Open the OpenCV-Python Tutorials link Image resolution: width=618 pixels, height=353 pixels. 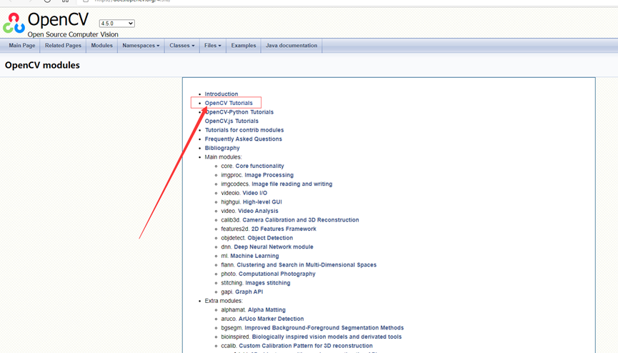pyautogui.click(x=239, y=112)
